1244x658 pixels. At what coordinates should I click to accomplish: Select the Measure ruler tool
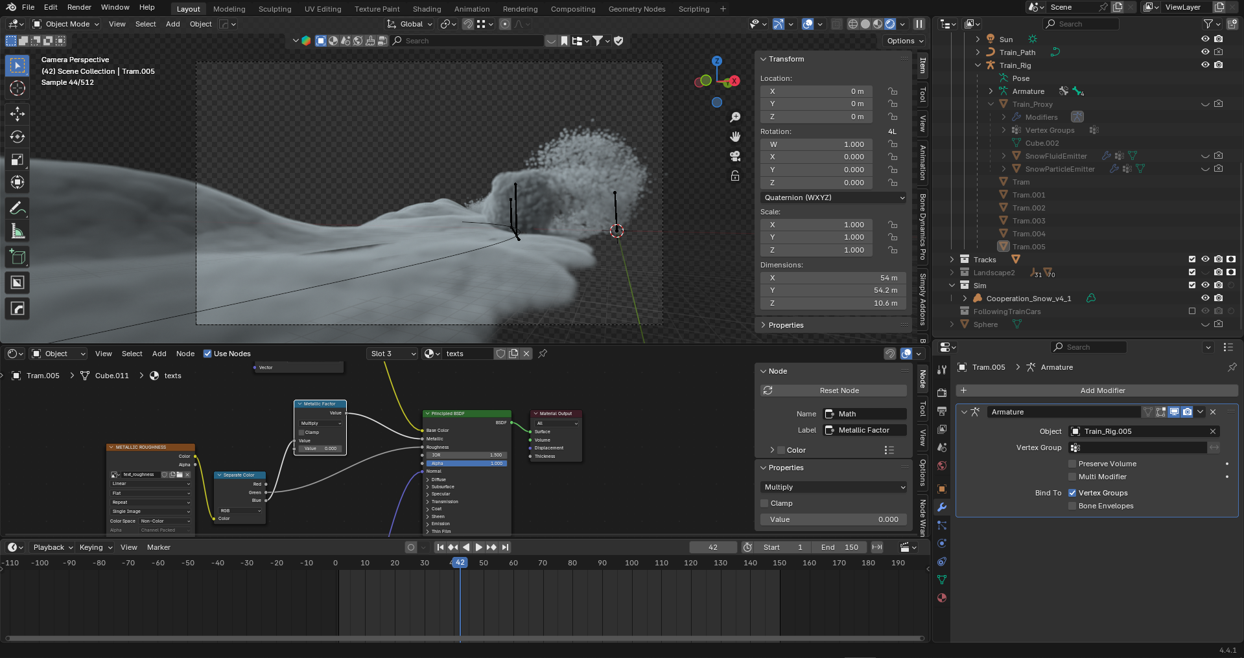coord(18,232)
